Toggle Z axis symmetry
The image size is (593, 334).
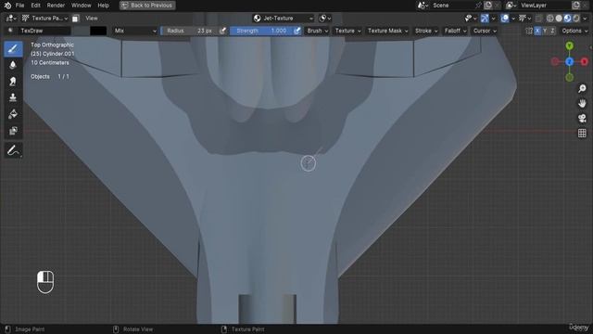(552, 31)
